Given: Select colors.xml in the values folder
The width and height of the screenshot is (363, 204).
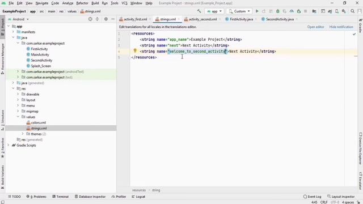Looking at the screenshot, I should (38, 122).
